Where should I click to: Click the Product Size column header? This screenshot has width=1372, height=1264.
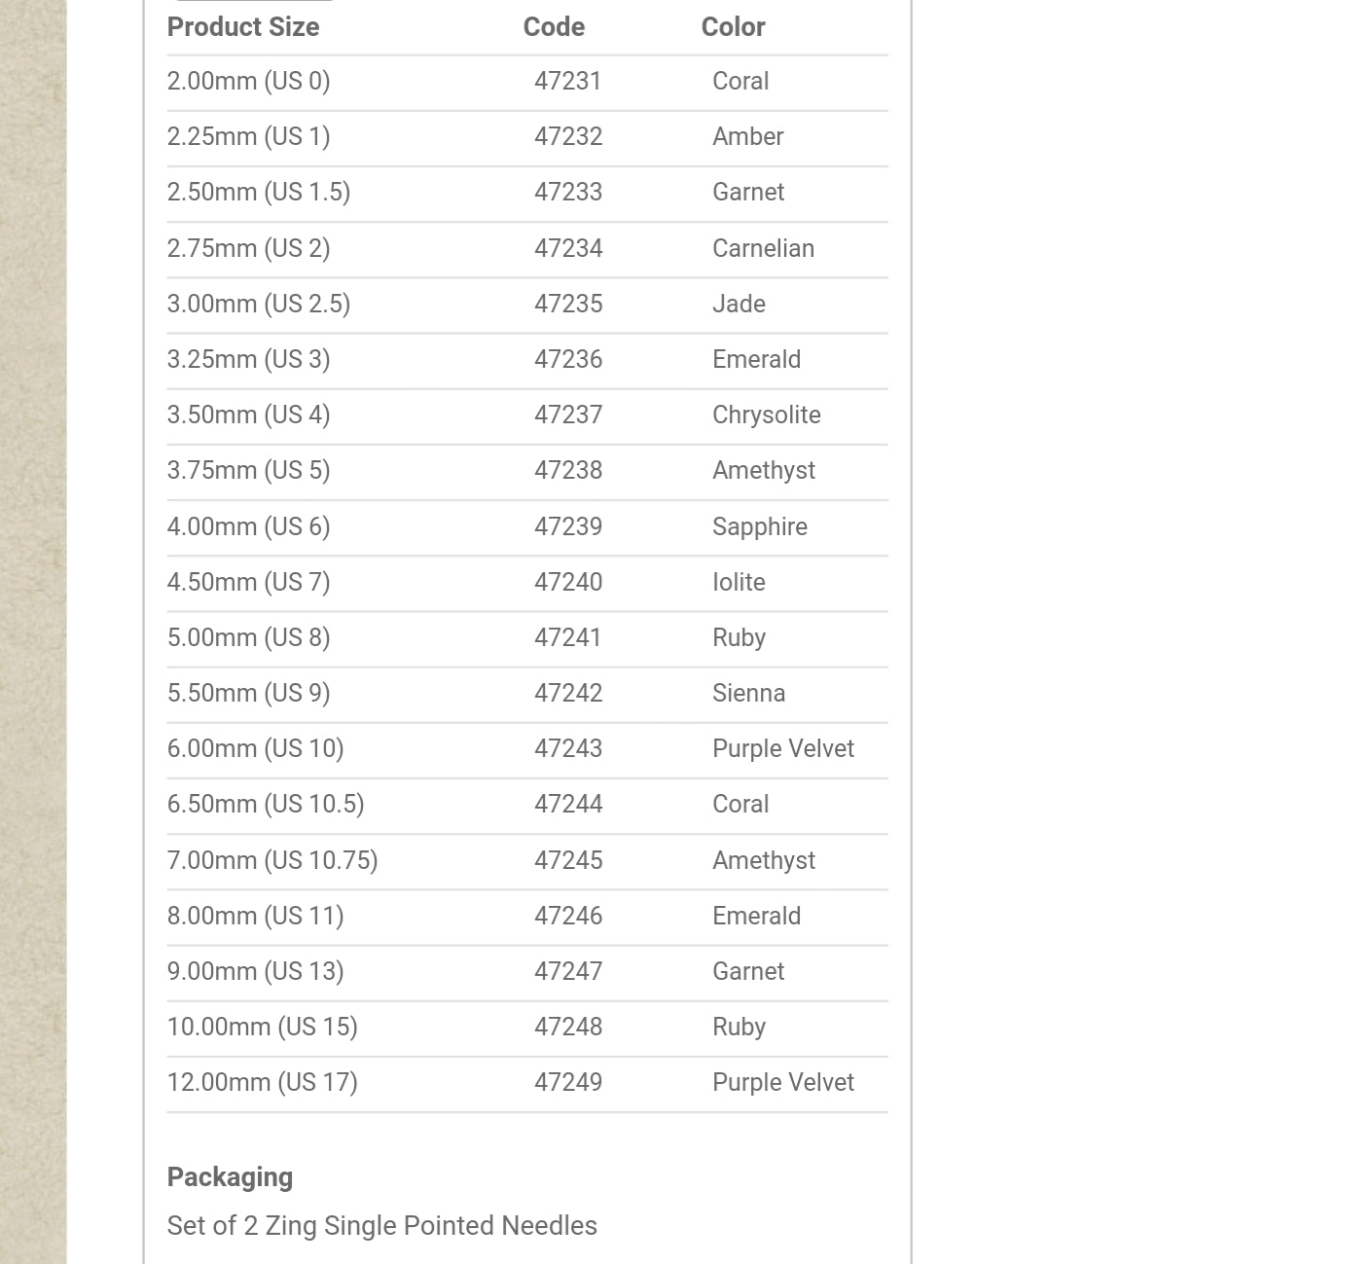[243, 27]
